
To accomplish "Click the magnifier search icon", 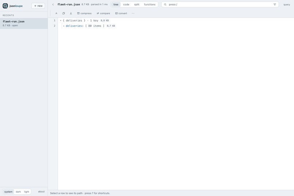I will point(165,4).
